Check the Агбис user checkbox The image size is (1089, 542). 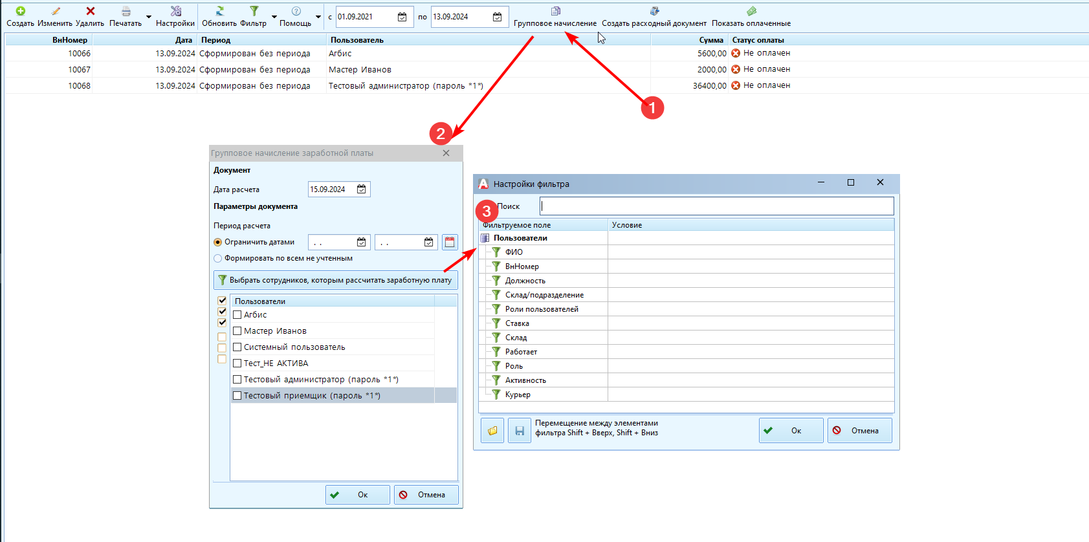point(237,315)
